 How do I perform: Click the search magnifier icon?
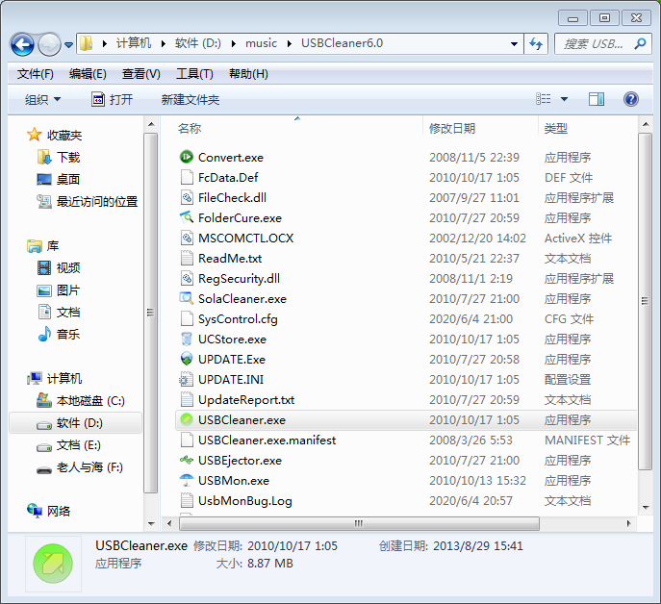pyautogui.click(x=640, y=43)
